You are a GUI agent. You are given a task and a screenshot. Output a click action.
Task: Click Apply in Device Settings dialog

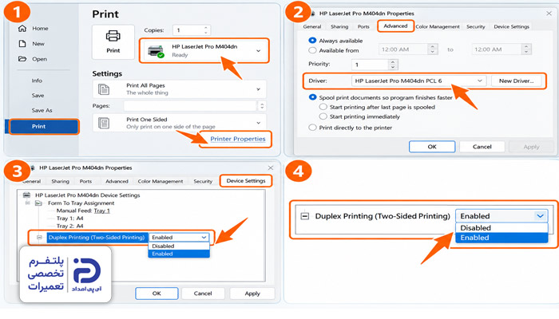[252, 293]
